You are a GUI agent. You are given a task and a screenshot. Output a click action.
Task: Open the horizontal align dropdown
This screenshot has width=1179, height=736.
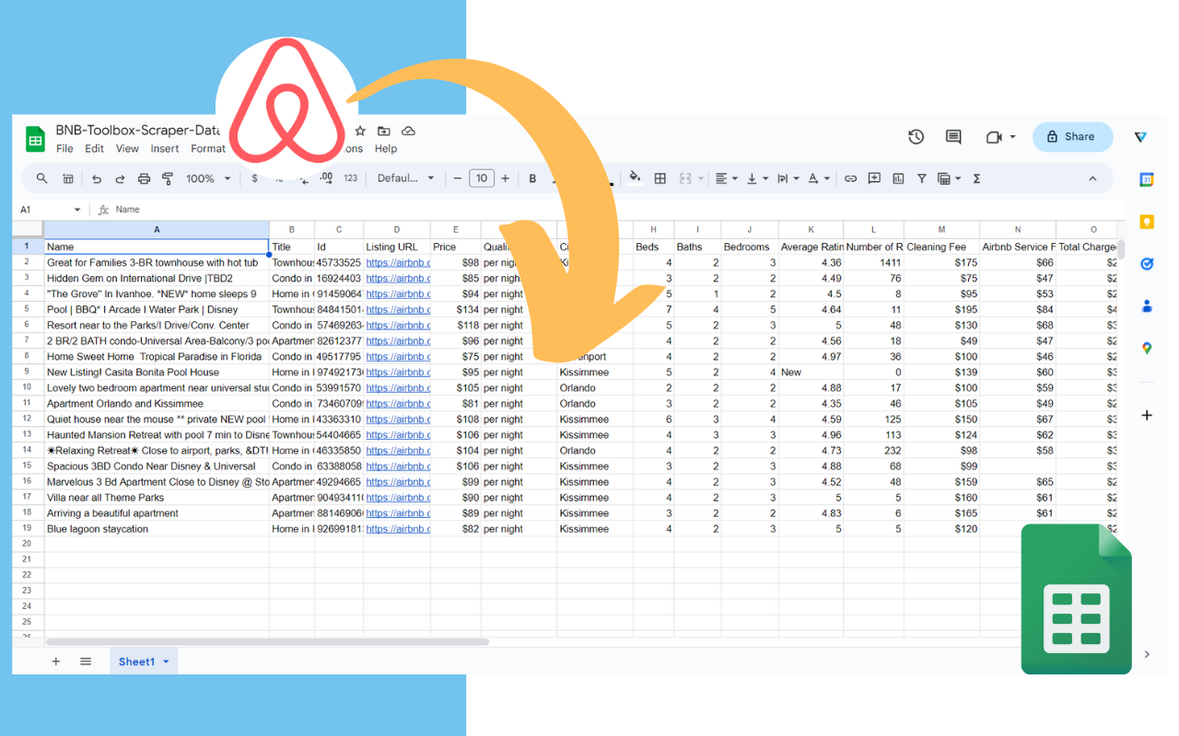tap(727, 178)
